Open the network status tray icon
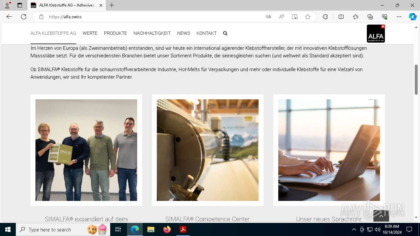Screen dimensions: 420x236 pyautogui.click(x=370, y=229)
